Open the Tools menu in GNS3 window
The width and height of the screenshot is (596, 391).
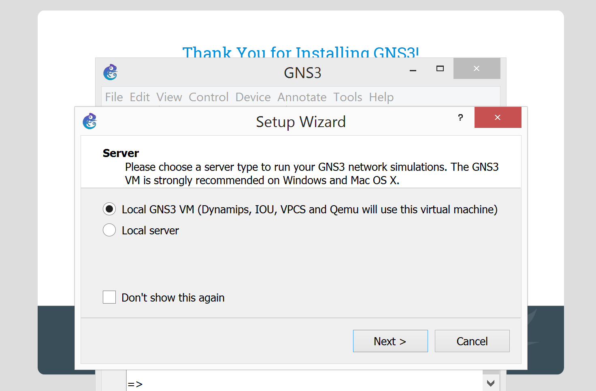pyautogui.click(x=348, y=97)
